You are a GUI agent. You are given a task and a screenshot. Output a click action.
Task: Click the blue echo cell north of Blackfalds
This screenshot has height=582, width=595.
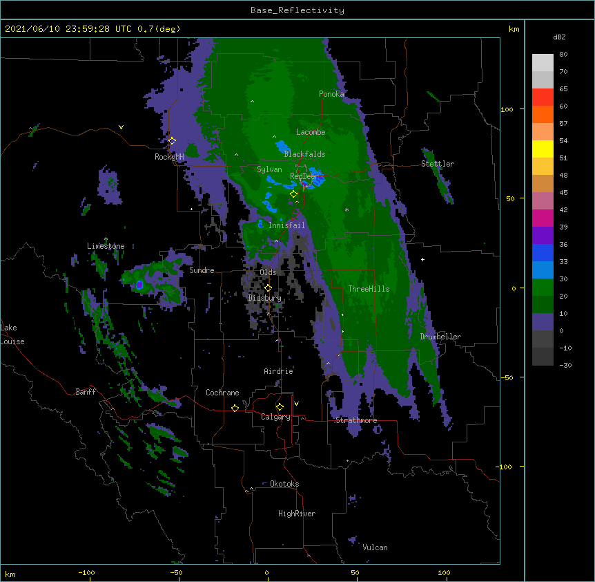(x=282, y=147)
